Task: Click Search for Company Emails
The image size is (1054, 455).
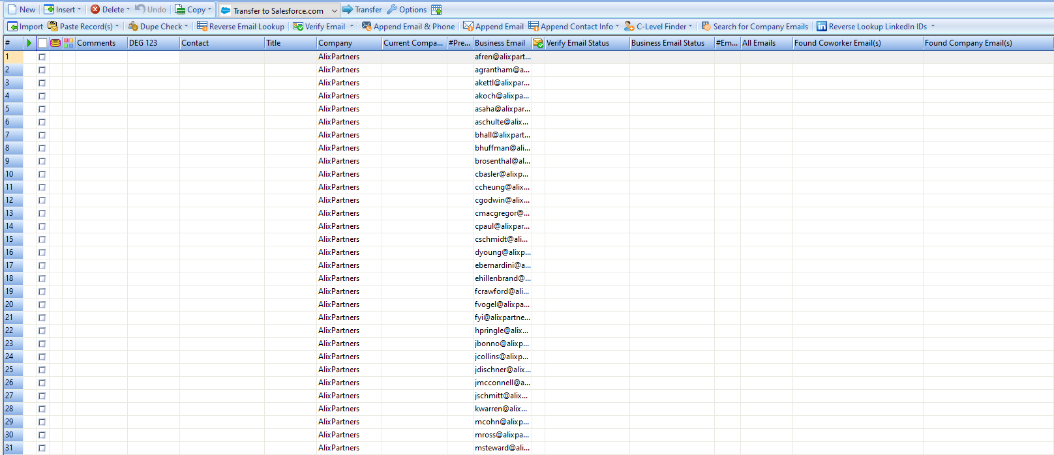Action: click(755, 27)
